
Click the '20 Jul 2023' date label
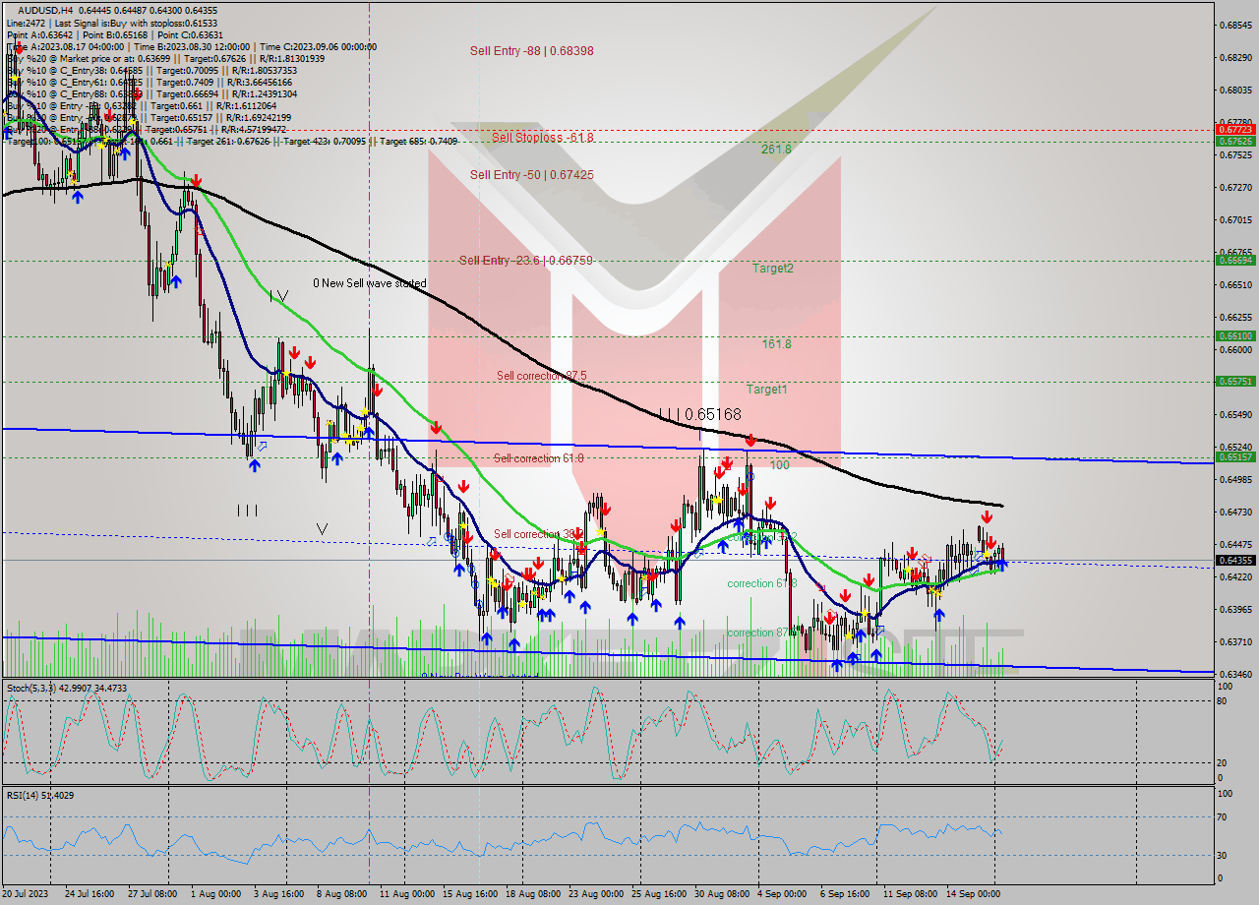(26, 894)
